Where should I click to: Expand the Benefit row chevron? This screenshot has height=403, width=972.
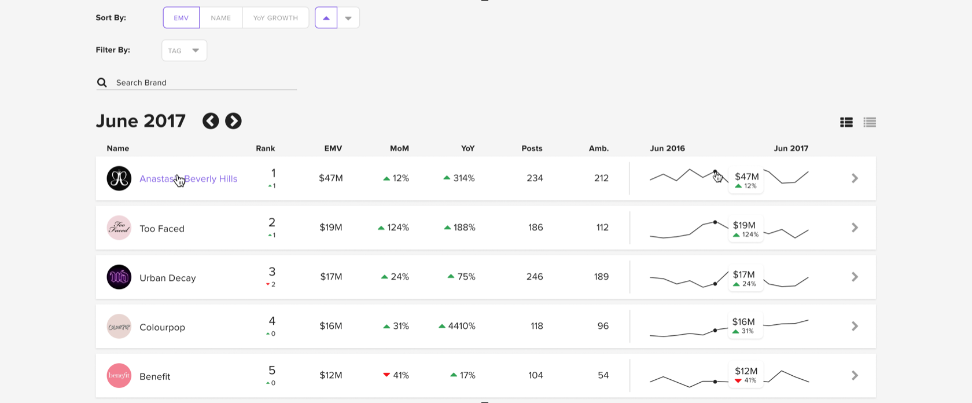click(855, 376)
